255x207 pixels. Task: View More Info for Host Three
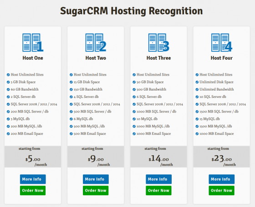[x=159, y=179]
